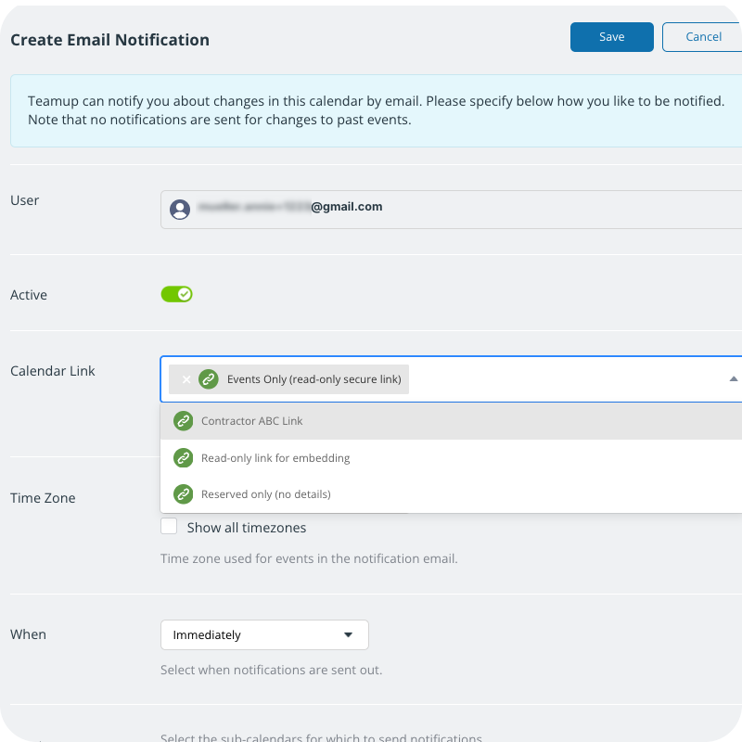Click the Reserved only chain icon
Viewport: 742px width, 742px height.
[183, 494]
